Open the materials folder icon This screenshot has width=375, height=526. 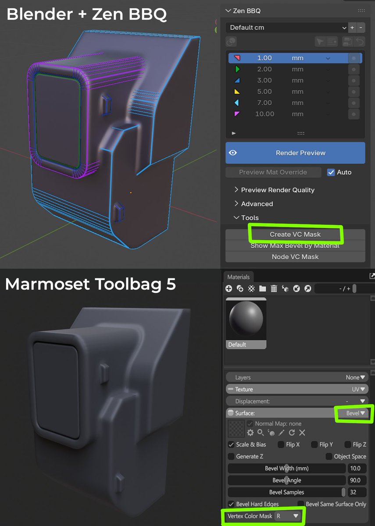pos(262,288)
